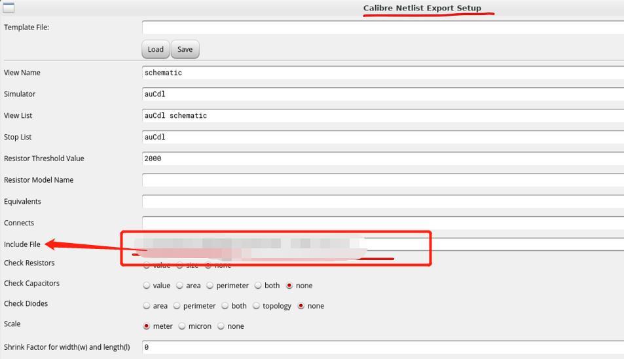Click the Load template button

pos(155,50)
